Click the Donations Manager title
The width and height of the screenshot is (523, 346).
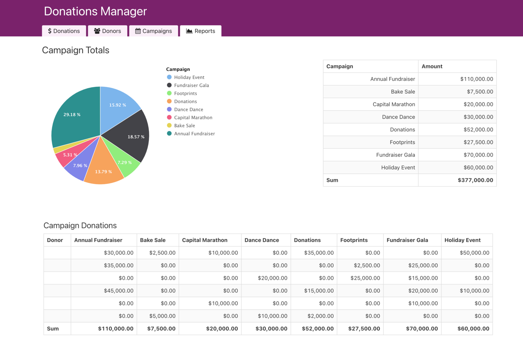pos(95,11)
